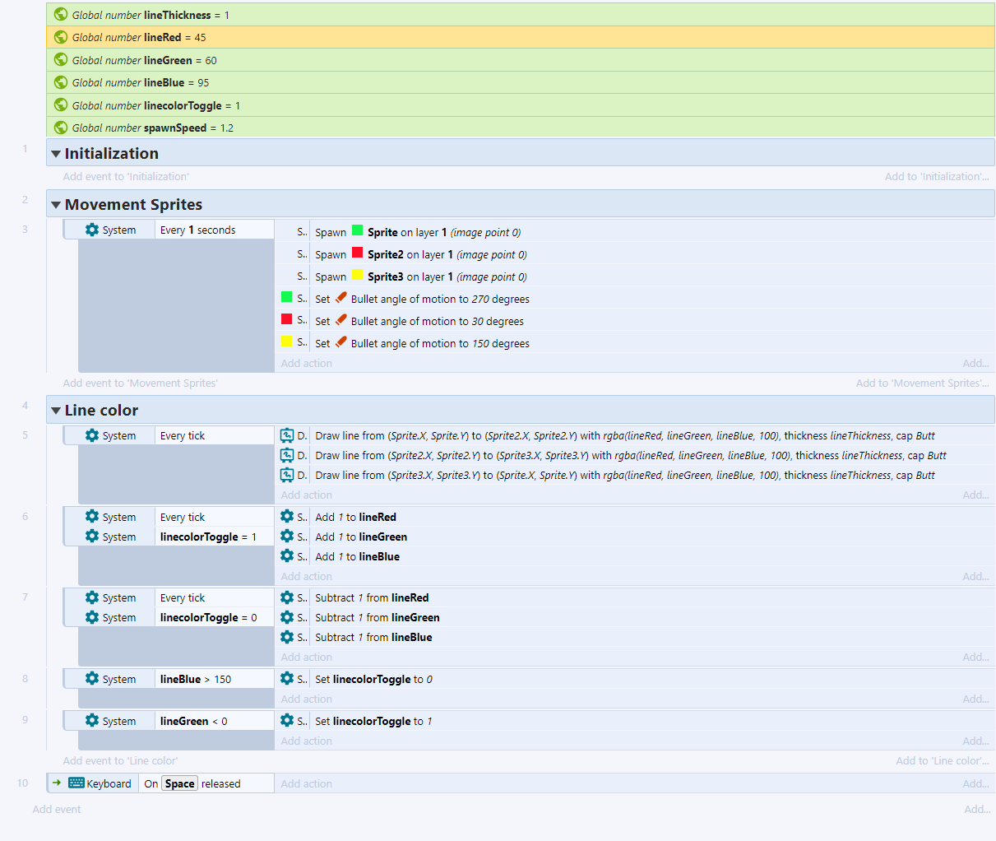
Task: Click Add event link at bottom of sheet
Action: [x=57, y=810]
